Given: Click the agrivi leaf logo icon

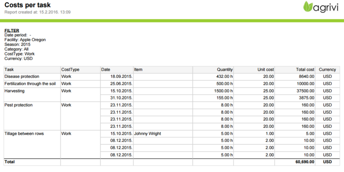Looking at the screenshot, I should pos(308,6).
